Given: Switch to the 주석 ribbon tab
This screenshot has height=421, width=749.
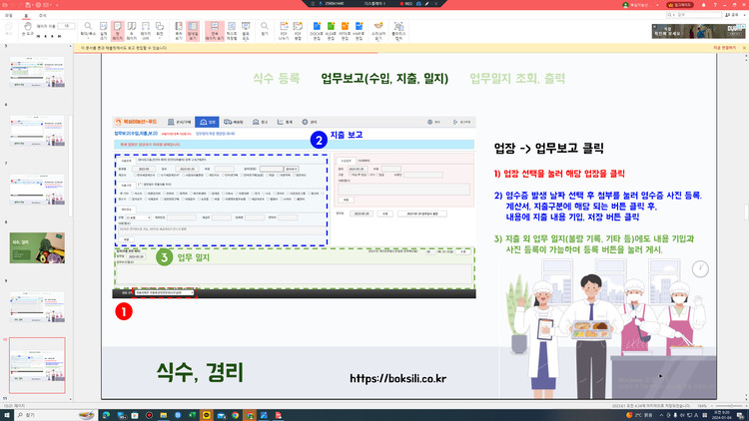Looking at the screenshot, I should (43, 15).
